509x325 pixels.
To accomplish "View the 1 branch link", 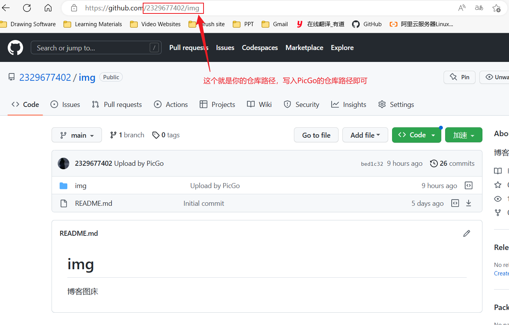I will point(127,135).
